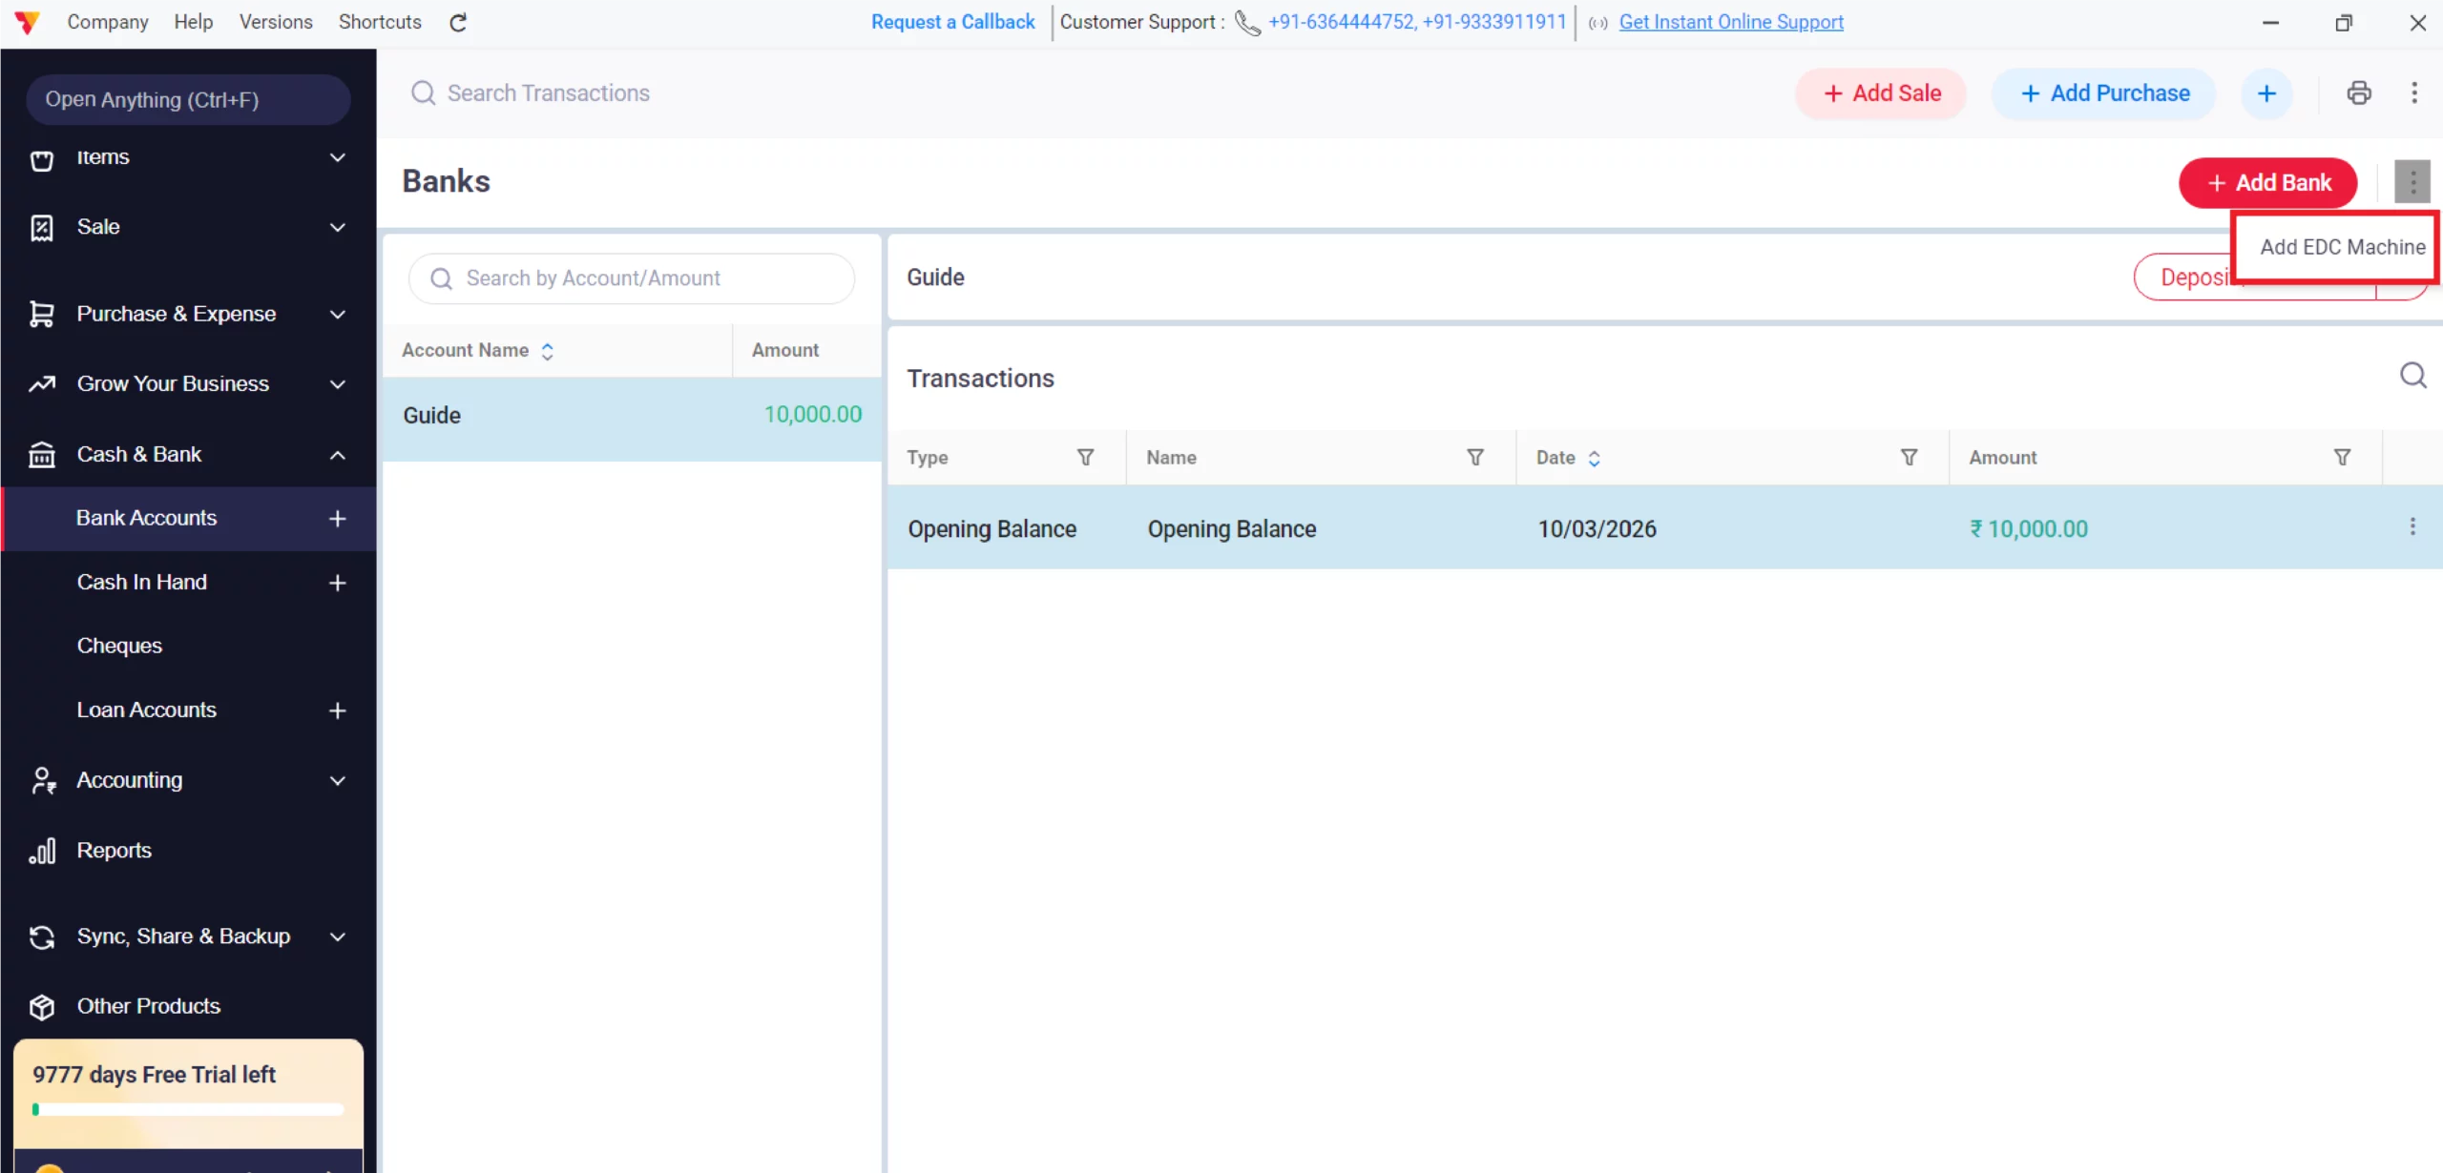This screenshot has height=1173, width=2443.
Task: Open the Shortcuts menu
Action: coord(380,22)
